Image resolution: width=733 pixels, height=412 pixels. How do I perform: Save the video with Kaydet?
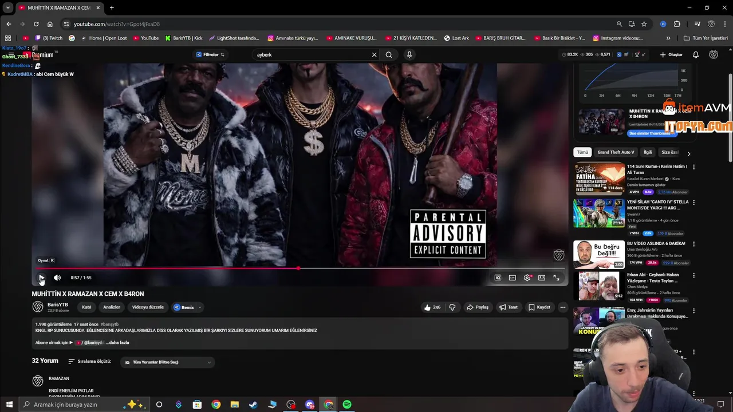pyautogui.click(x=539, y=307)
